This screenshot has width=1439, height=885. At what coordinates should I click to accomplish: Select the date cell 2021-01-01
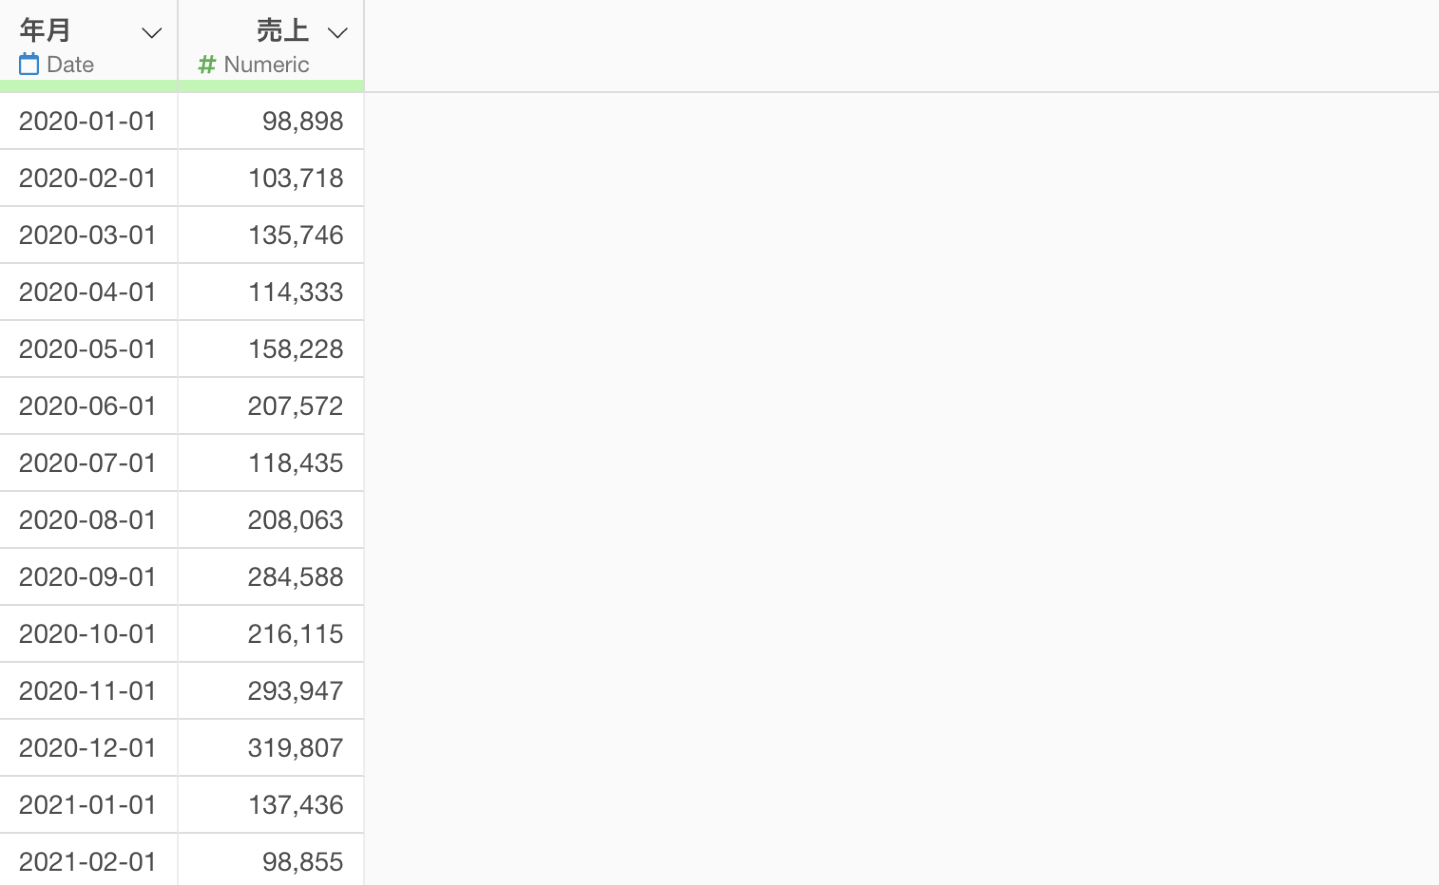(x=88, y=804)
